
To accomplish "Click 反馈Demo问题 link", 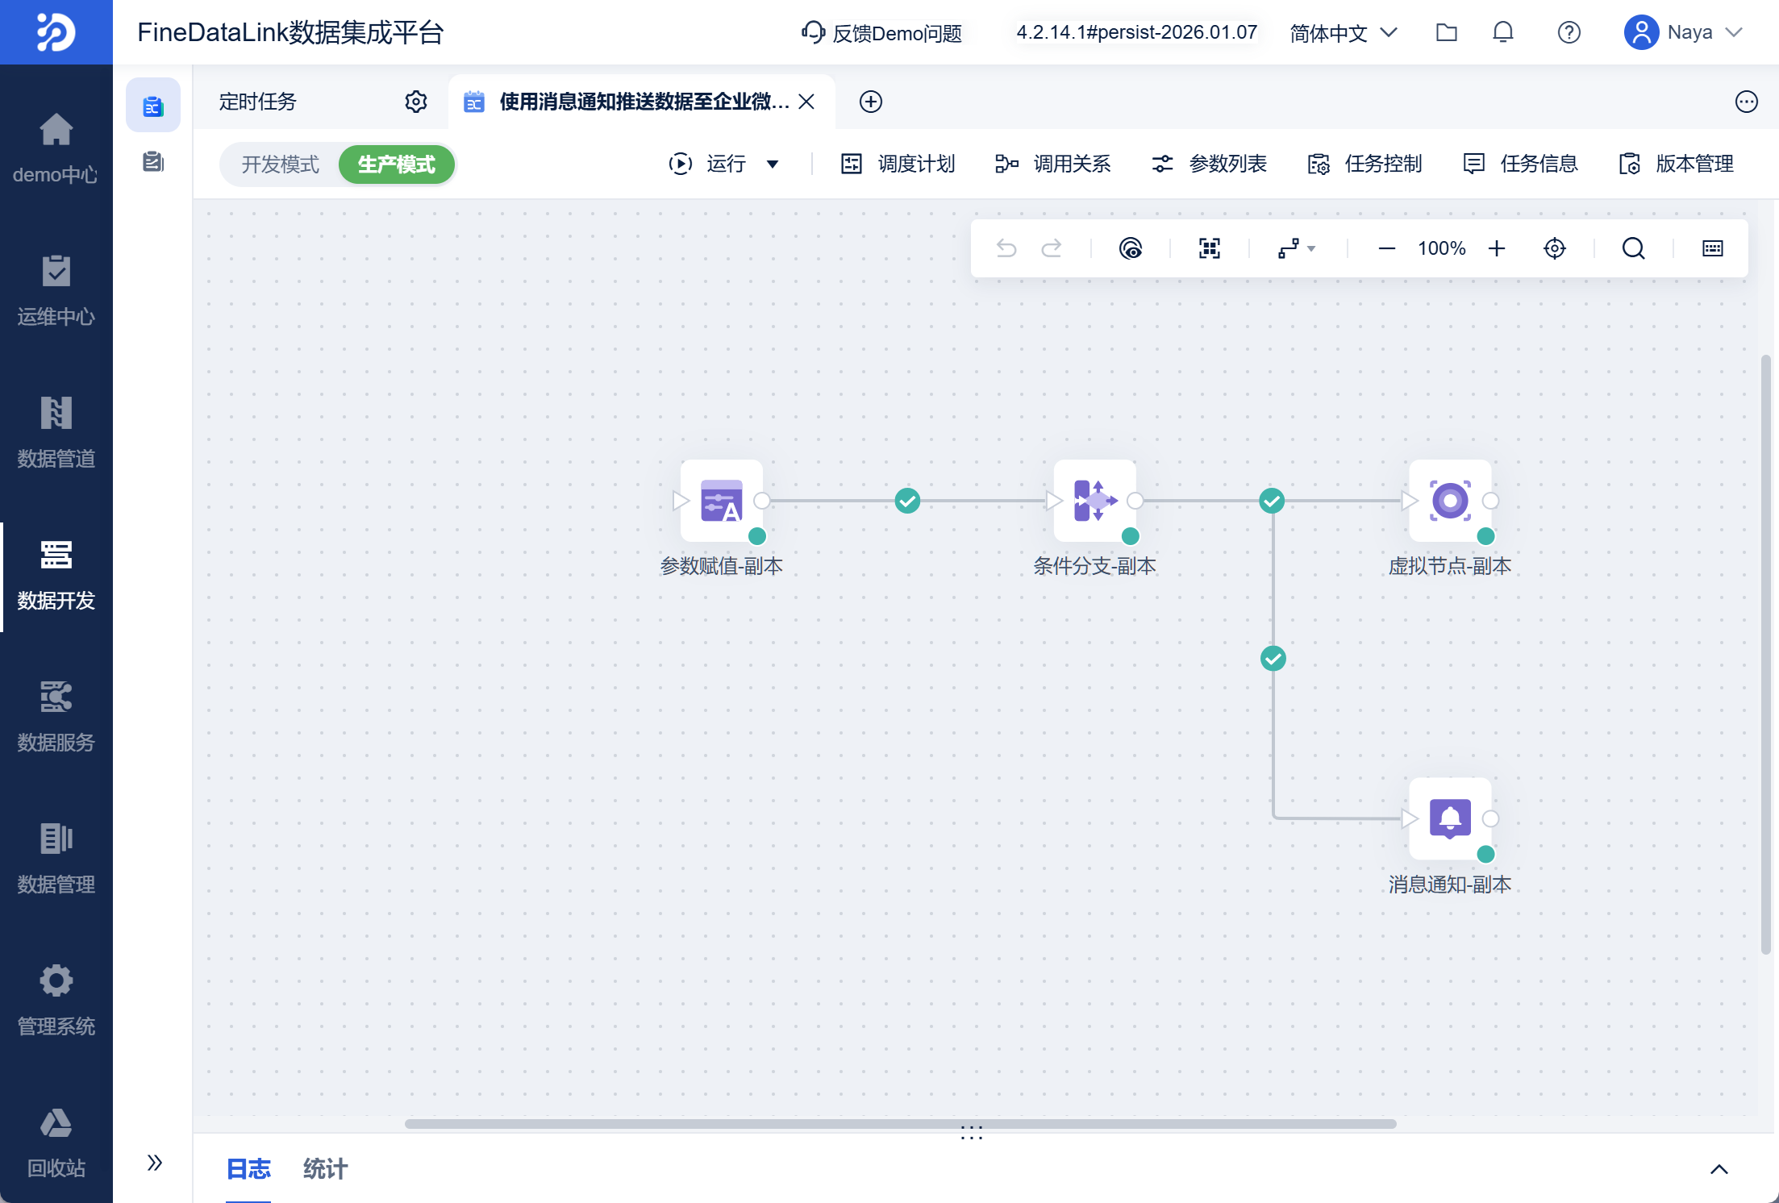I will point(882,33).
